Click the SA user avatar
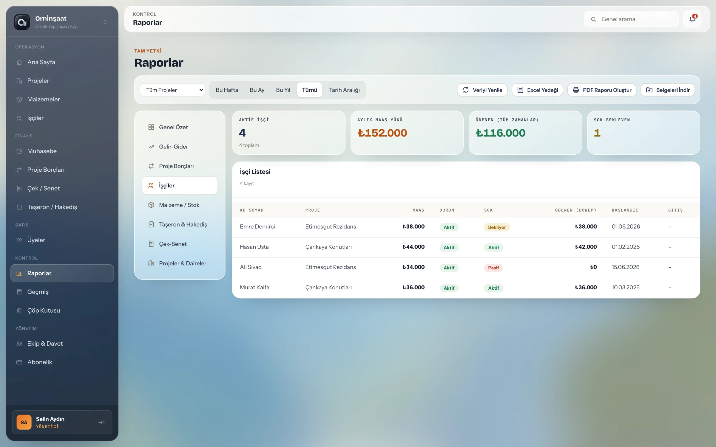Image resolution: width=716 pixels, height=447 pixels. 24,423
